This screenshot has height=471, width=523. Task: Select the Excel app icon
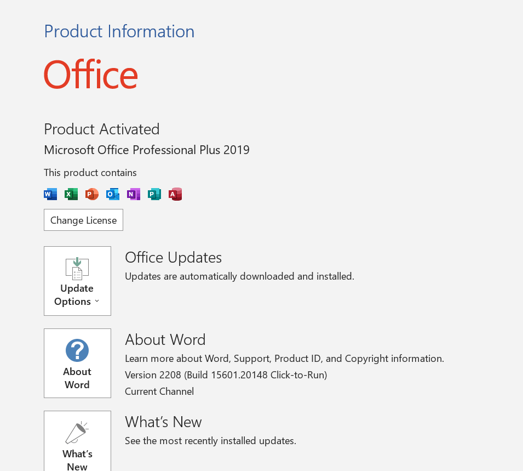coord(71,194)
